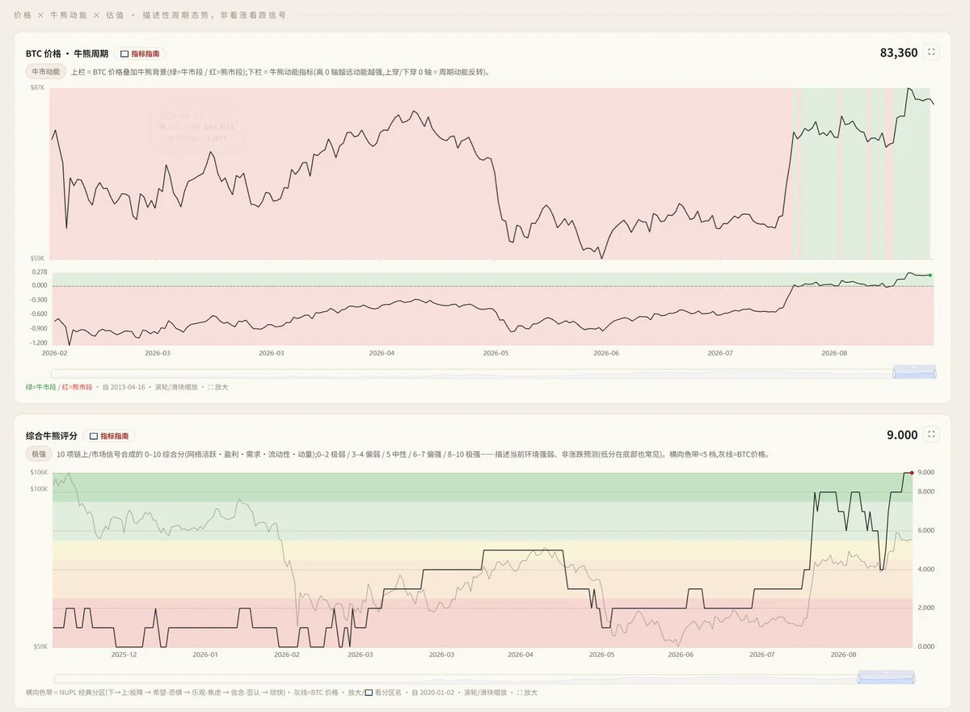Expand the BTC 价格 · 牛熊周期 chart to fullscreen

[x=931, y=53]
